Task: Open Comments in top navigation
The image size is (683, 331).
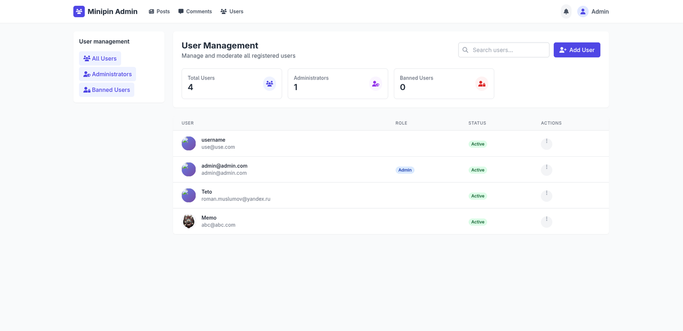Action: pos(195,11)
